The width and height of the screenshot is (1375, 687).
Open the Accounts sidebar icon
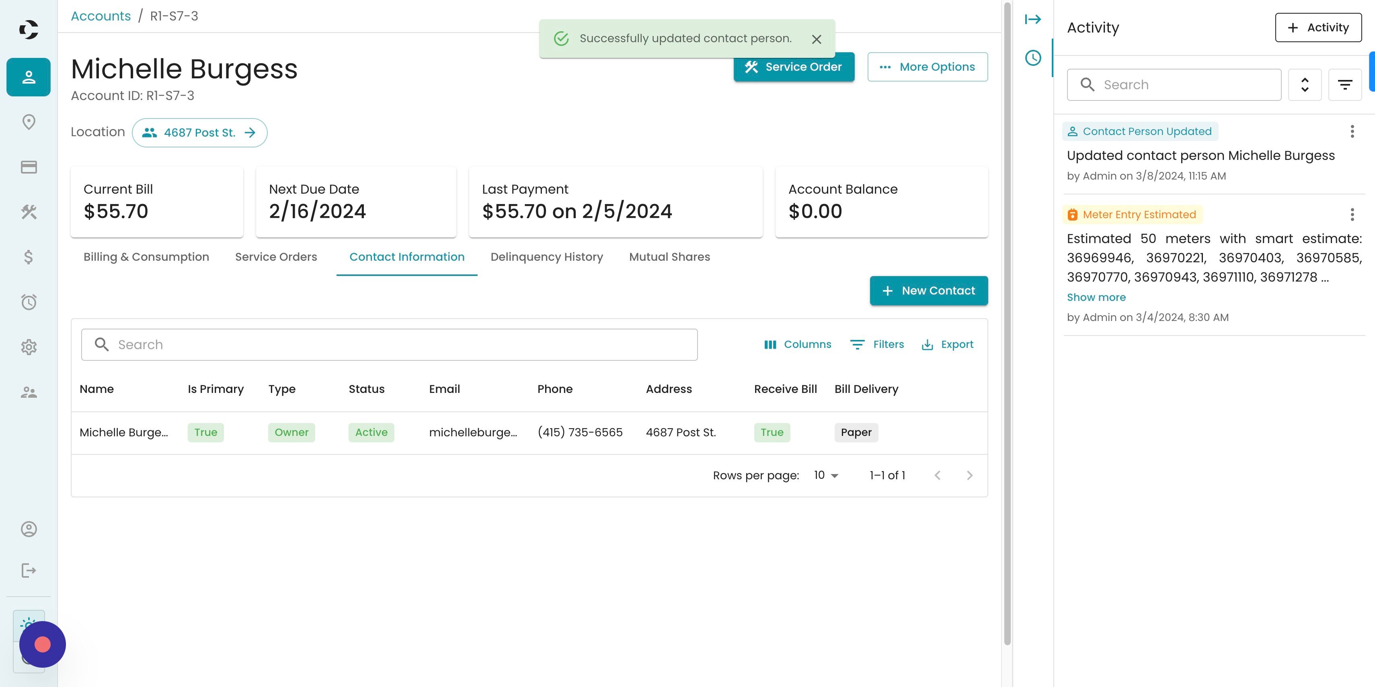click(28, 78)
